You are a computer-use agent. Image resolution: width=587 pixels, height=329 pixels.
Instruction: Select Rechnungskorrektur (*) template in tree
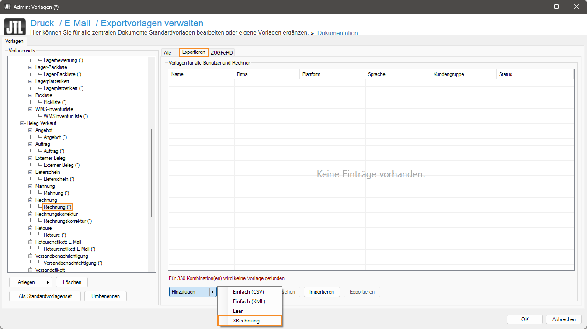click(68, 221)
